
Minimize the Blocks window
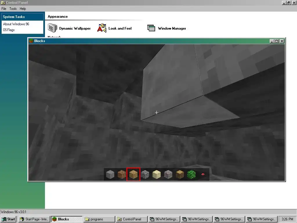click(272, 41)
